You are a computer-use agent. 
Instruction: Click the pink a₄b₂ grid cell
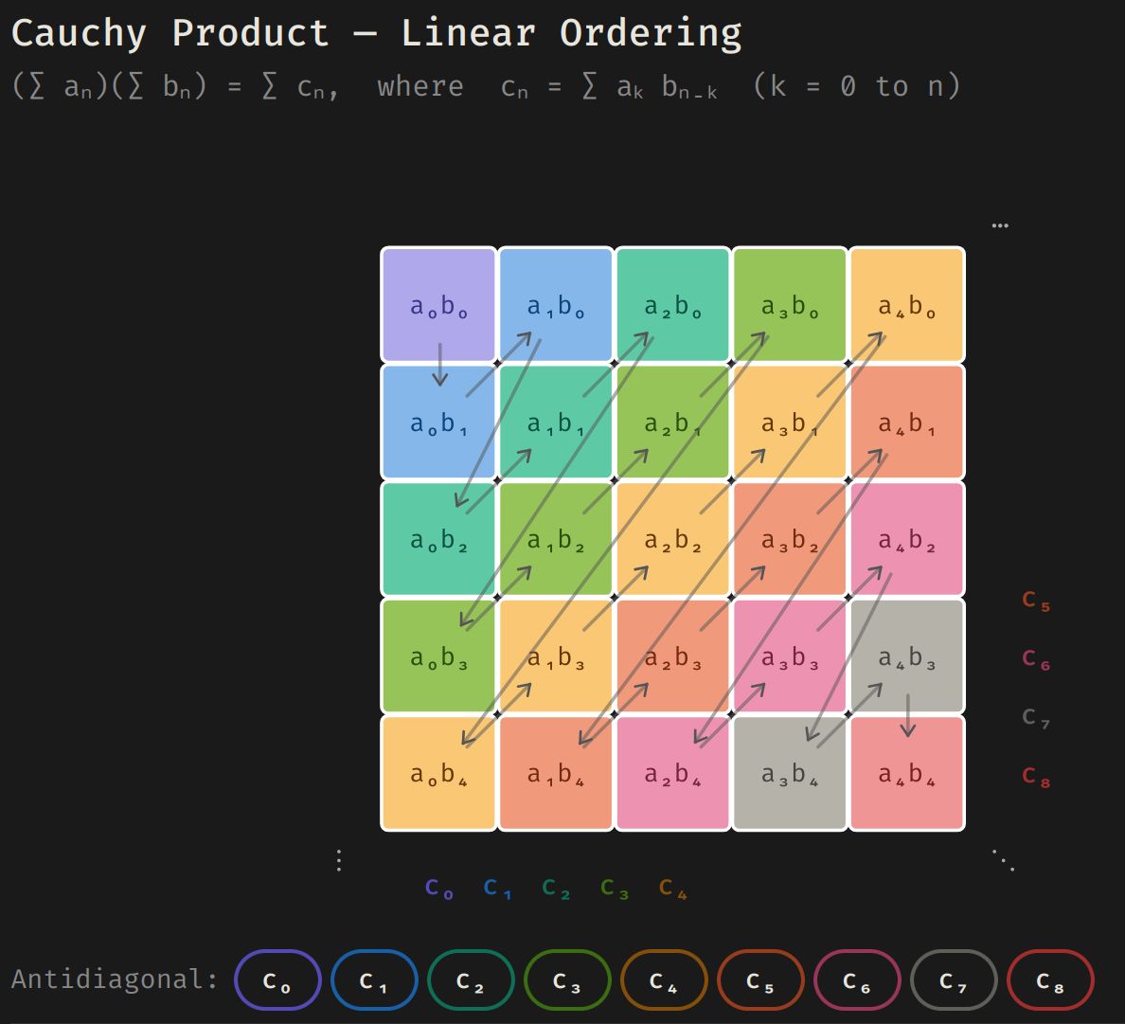pos(906,540)
